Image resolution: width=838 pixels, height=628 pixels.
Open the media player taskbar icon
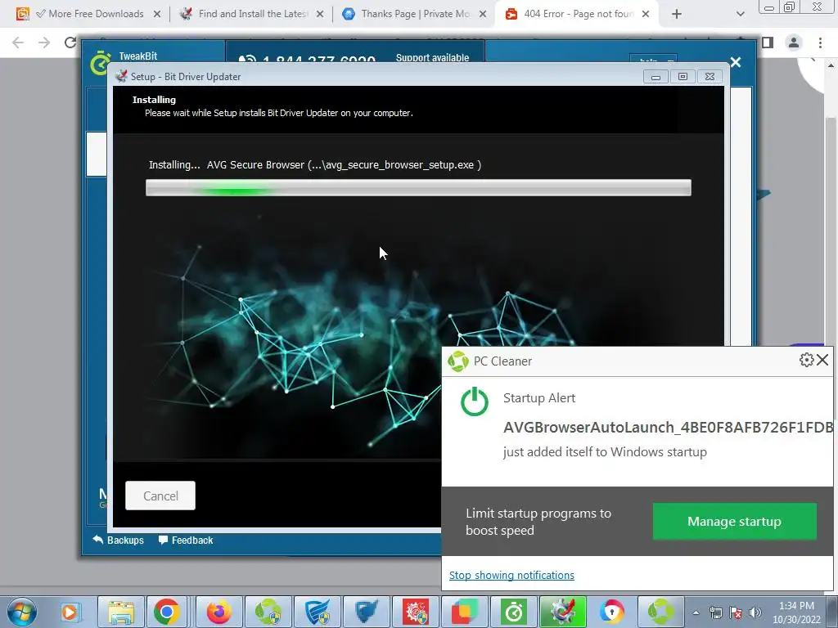(x=70, y=612)
